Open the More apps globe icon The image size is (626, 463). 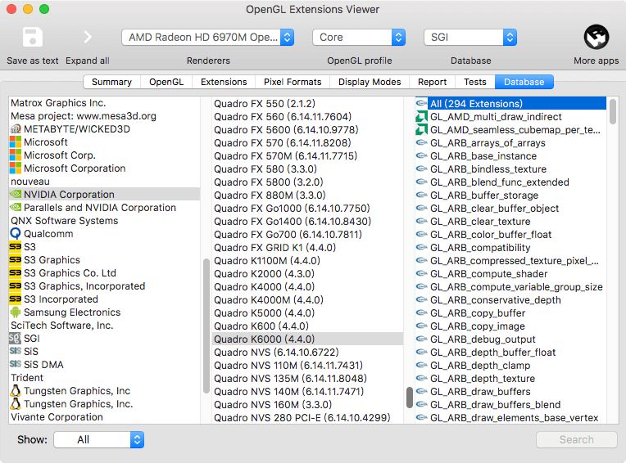(596, 37)
